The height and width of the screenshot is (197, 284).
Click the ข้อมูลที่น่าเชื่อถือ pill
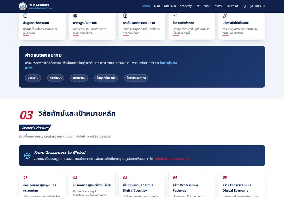(x=106, y=78)
